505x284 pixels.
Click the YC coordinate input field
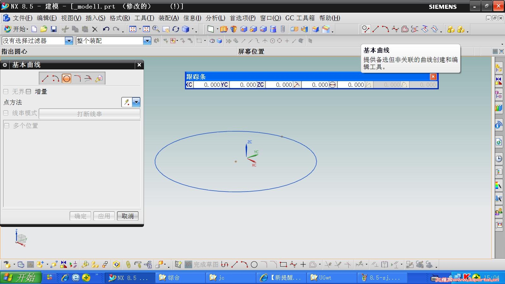click(x=243, y=85)
